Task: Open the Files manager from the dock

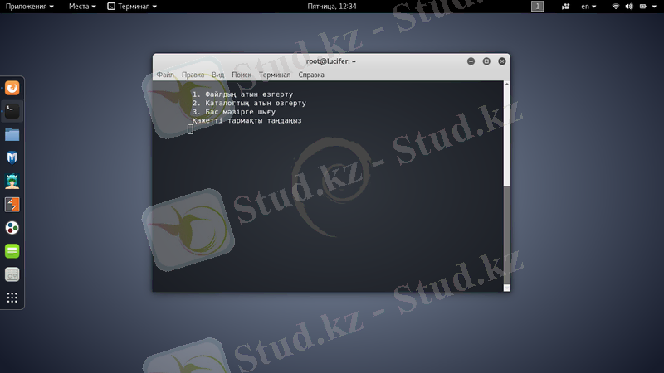Action: [12, 134]
